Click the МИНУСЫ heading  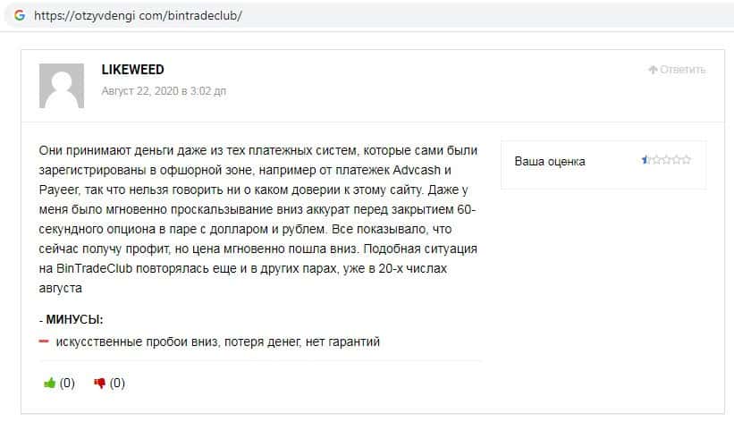pos(74,319)
